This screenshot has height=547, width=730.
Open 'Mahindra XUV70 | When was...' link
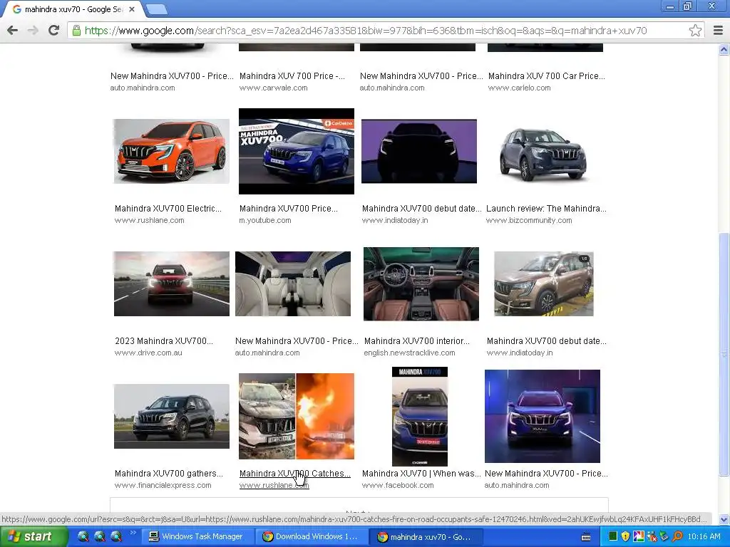point(421,474)
